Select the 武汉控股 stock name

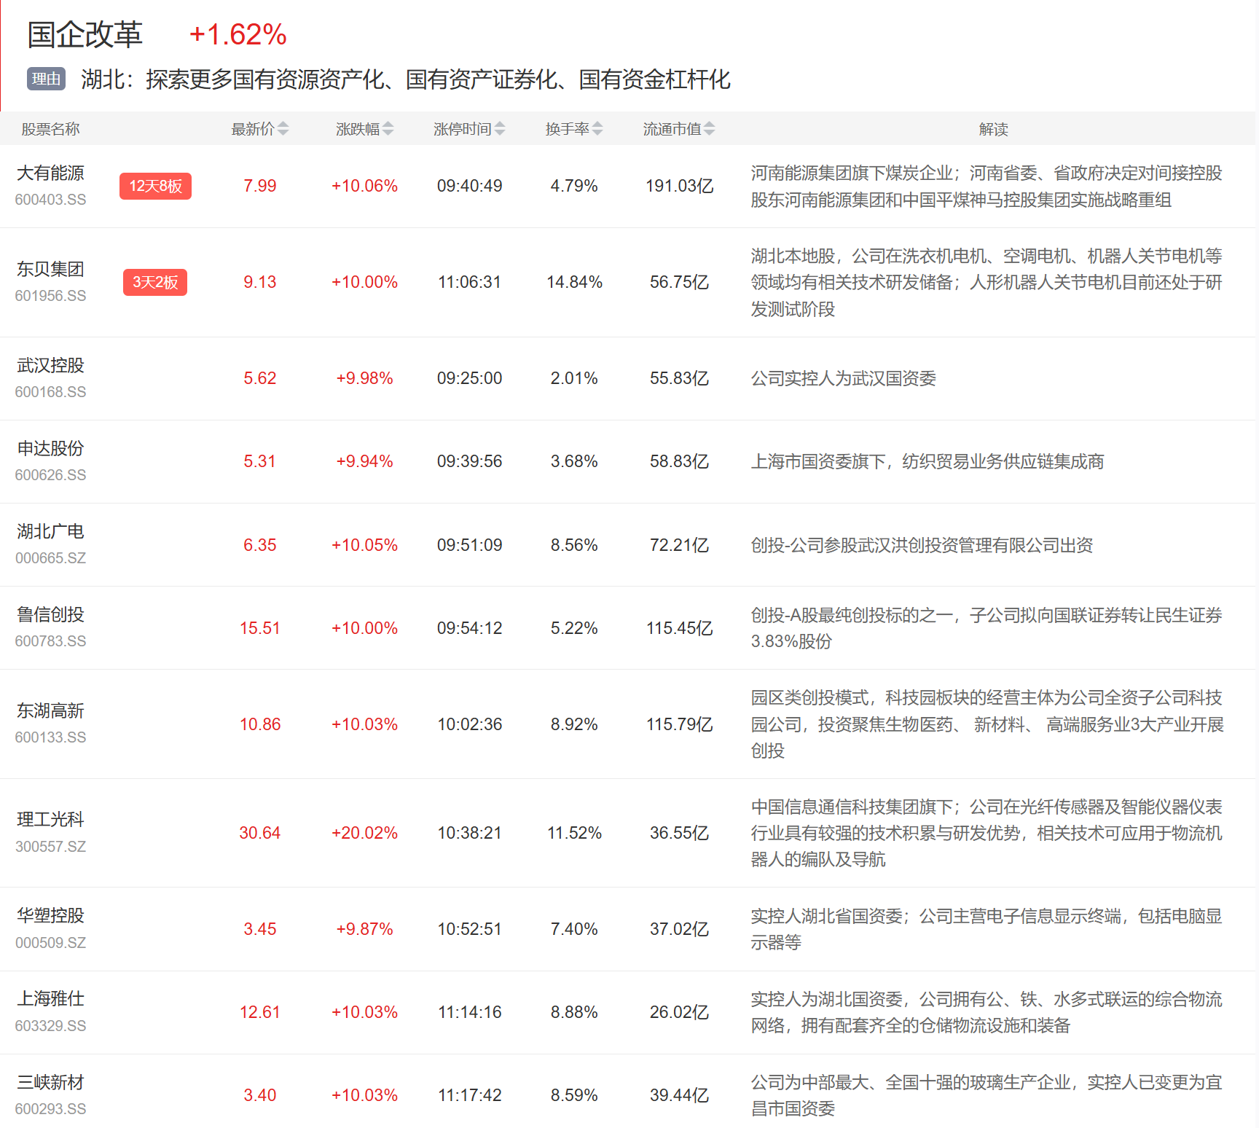[50, 366]
